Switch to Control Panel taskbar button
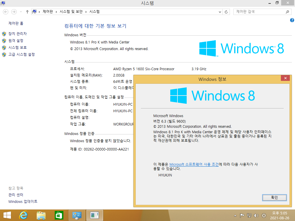This screenshot has height=221, width=295. pyautogui.click(x=77, y=215)
